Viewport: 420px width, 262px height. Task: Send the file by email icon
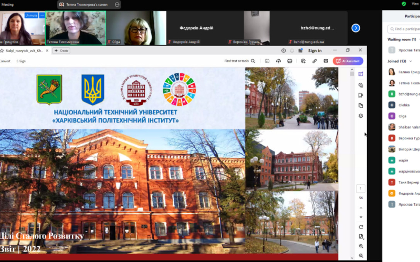click(x=325, y=61)
